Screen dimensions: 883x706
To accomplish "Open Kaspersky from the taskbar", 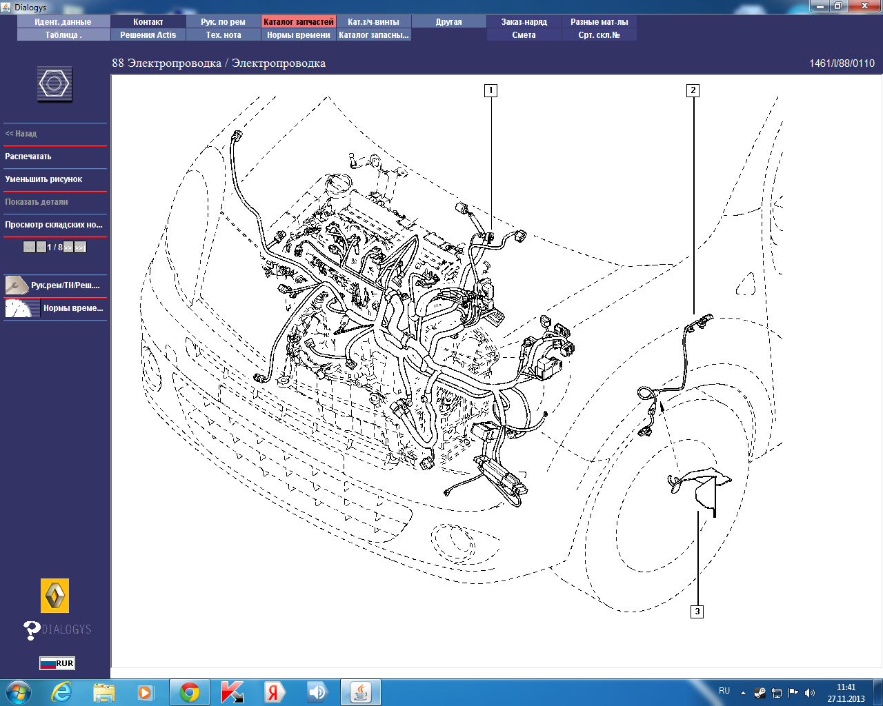I will (232, 692).
